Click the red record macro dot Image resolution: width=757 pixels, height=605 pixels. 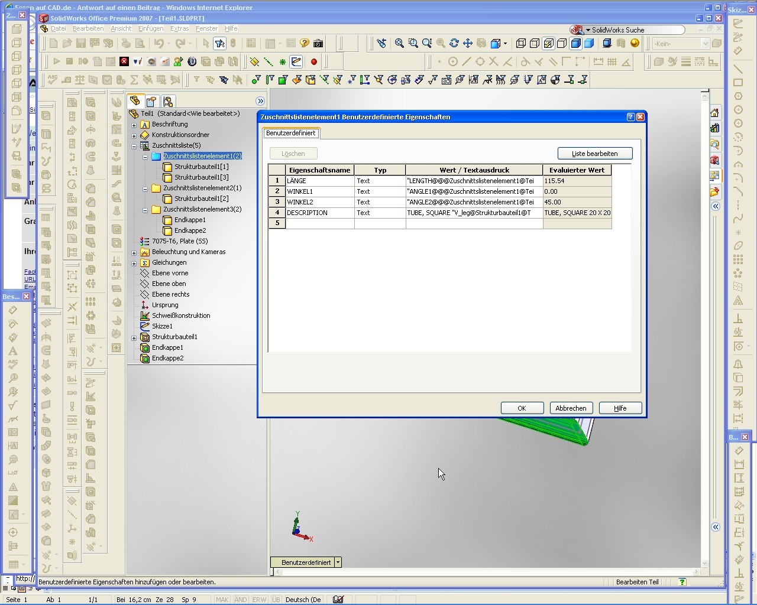pyautogui.click(x=314, y=61)
